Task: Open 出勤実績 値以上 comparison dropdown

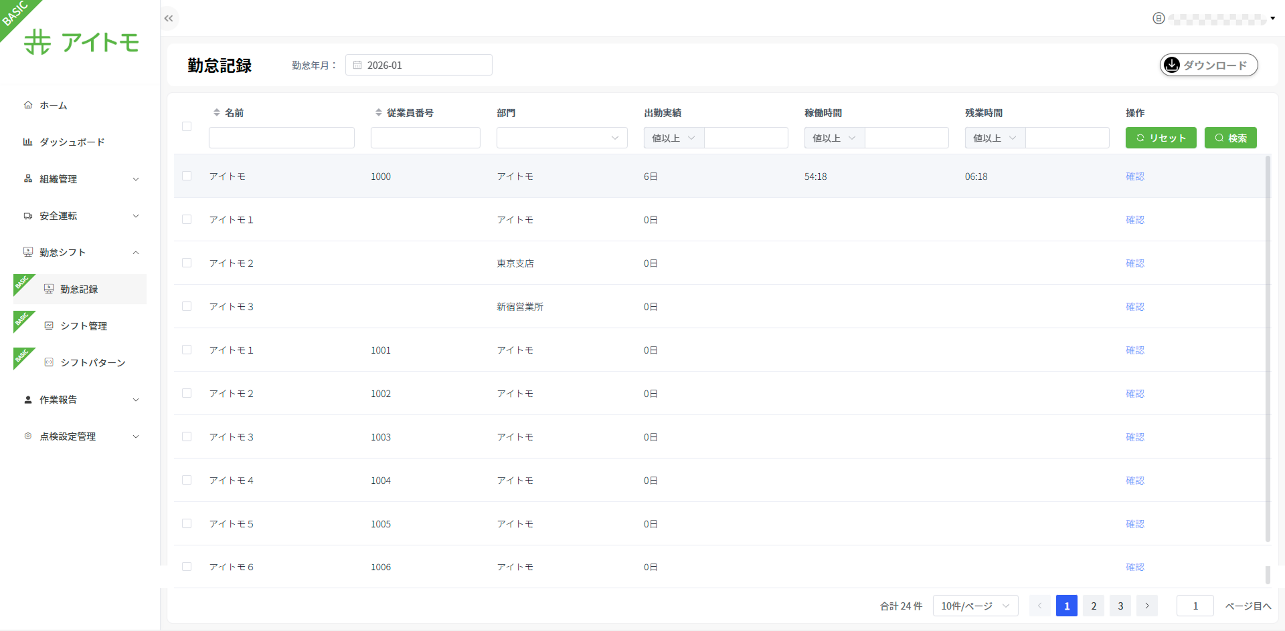Action: [x=673, y=138]
